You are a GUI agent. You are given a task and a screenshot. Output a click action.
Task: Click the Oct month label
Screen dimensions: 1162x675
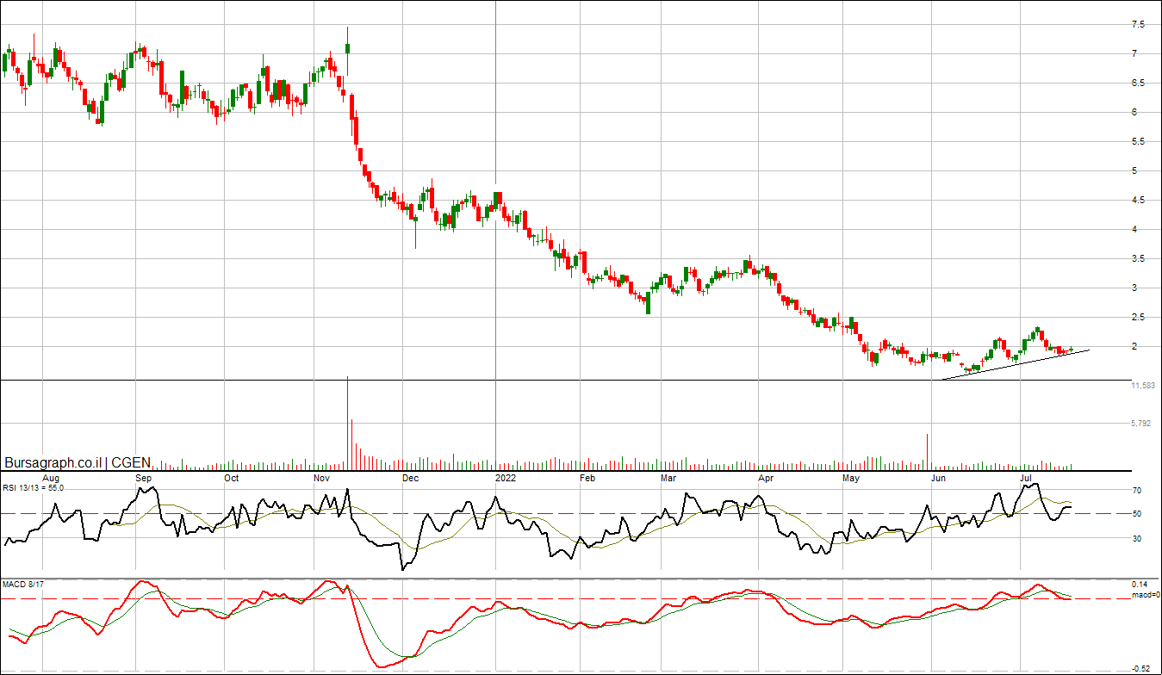[x=231, y=477]
